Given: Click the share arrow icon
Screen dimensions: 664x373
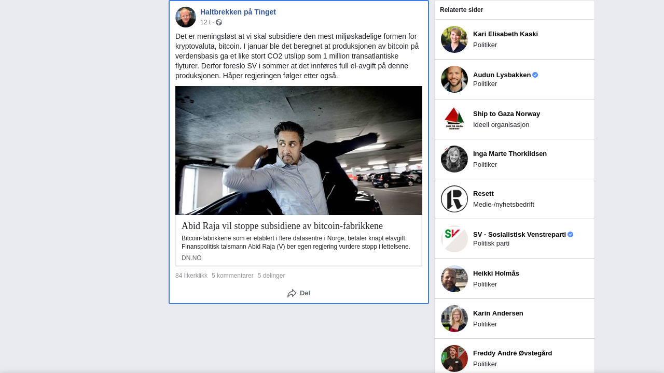Looking at the screenshot, I should (x=292, y=293).
